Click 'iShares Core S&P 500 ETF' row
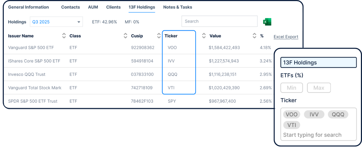The height and width of the screenshot is (150, 362). [x=34, y=61]
